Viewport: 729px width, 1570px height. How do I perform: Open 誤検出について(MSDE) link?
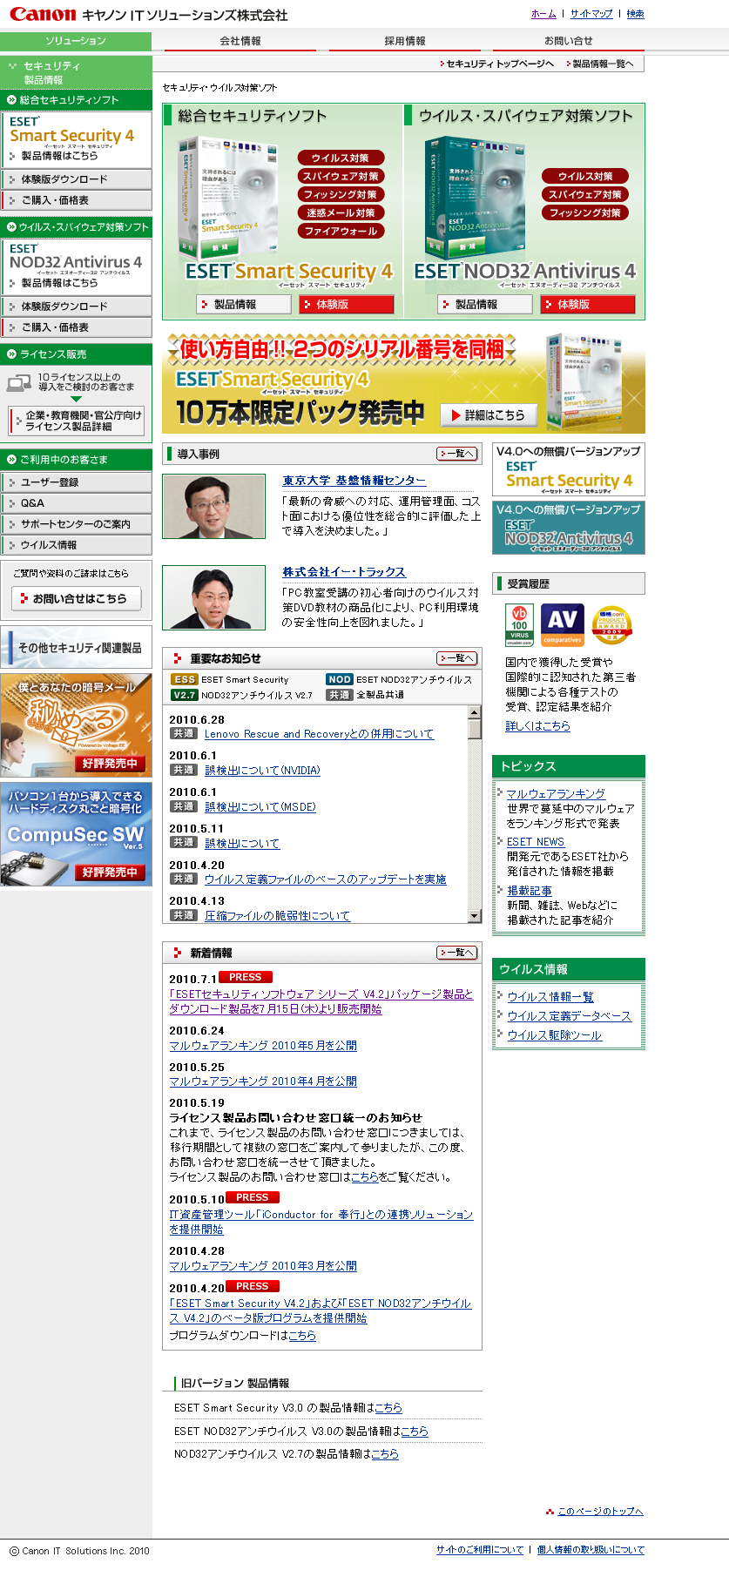(260, 807)
